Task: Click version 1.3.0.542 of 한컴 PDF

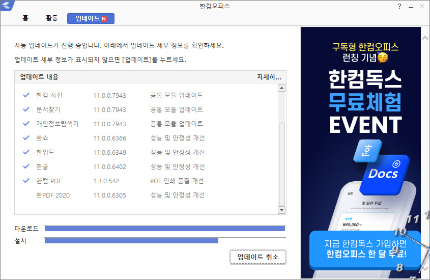Action: pyautogui.click(x=106, y=181)
